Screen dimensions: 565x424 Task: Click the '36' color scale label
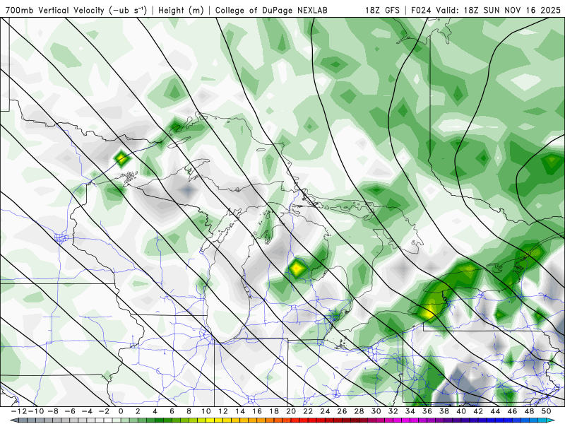427,411
